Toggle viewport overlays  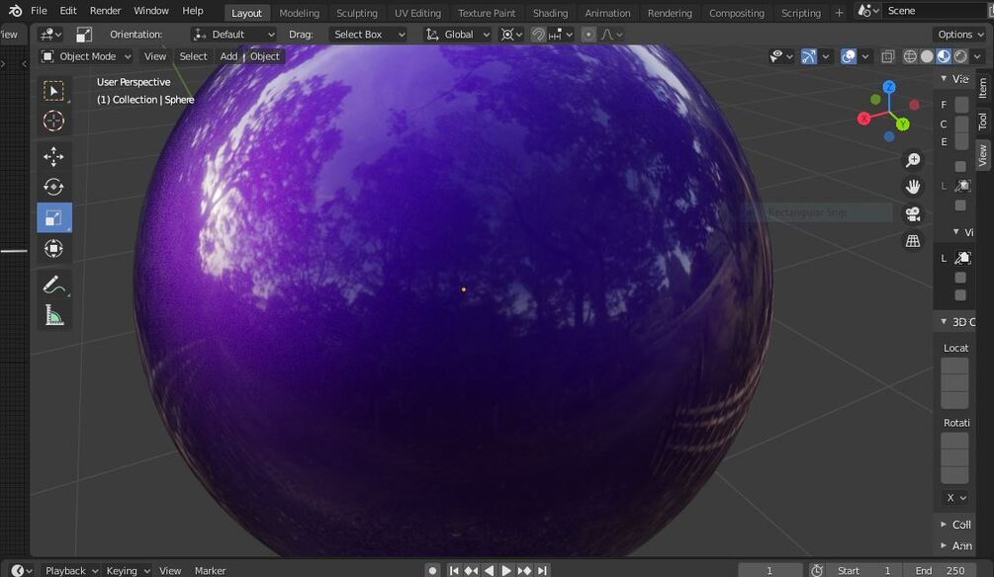tap(849, 56)
